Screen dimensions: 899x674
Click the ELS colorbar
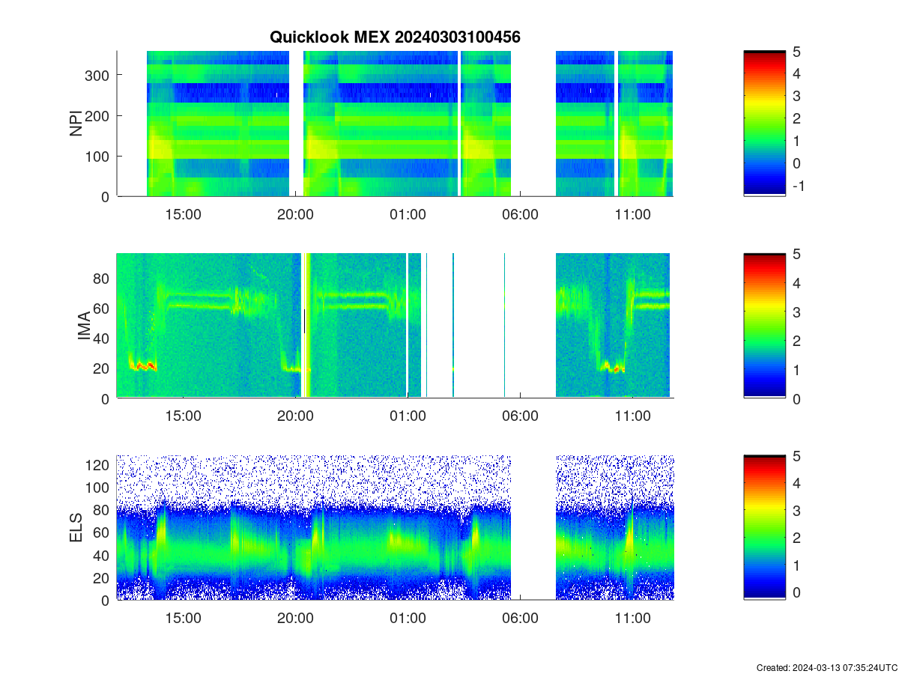click(x=764, y=528)
